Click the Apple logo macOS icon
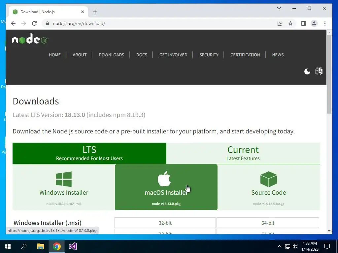Viewport: 338px width, 253px height. 164,179
